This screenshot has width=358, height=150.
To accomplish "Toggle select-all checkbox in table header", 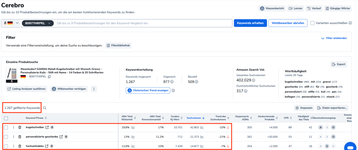I will [x=6, y=118].
